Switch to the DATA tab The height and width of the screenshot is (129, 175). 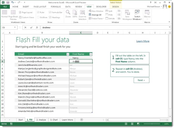click(68, 7)
